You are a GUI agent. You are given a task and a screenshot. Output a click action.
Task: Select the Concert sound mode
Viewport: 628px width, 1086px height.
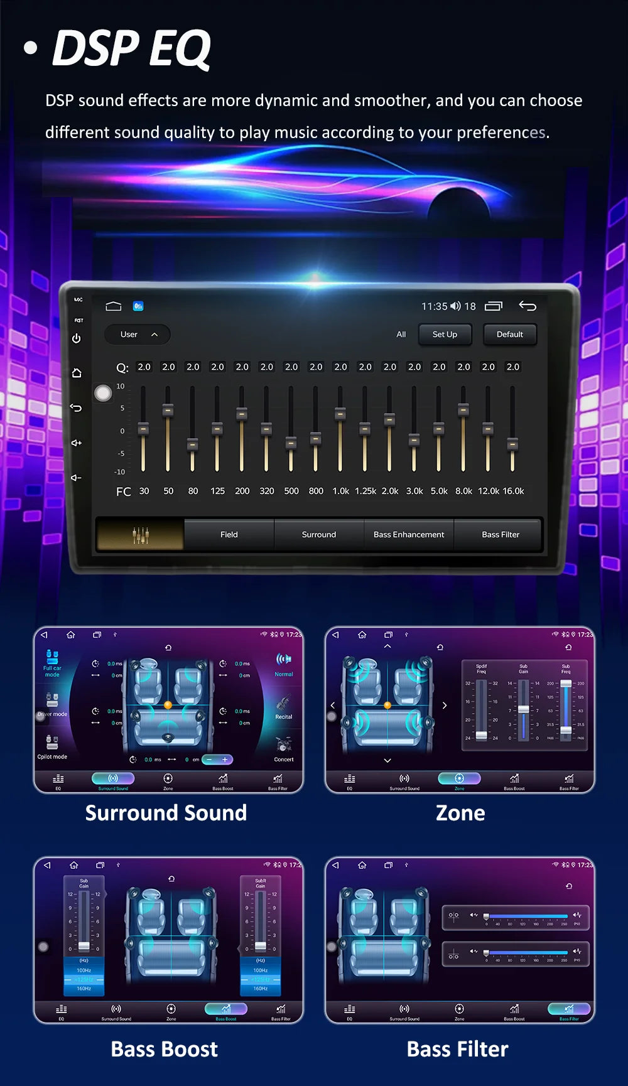(283, 749)
